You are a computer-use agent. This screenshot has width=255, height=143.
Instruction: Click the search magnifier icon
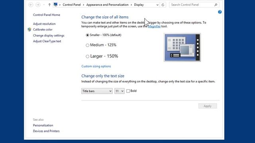216,5
